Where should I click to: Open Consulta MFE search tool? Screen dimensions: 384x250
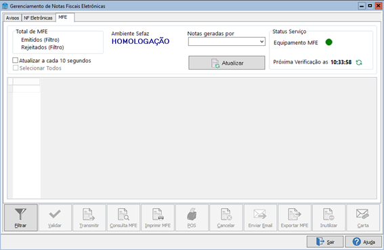[x=123, y=218]
